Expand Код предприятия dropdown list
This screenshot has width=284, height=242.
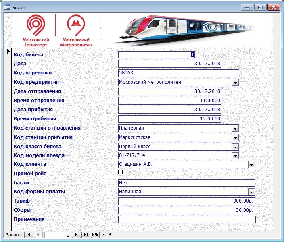236,83
